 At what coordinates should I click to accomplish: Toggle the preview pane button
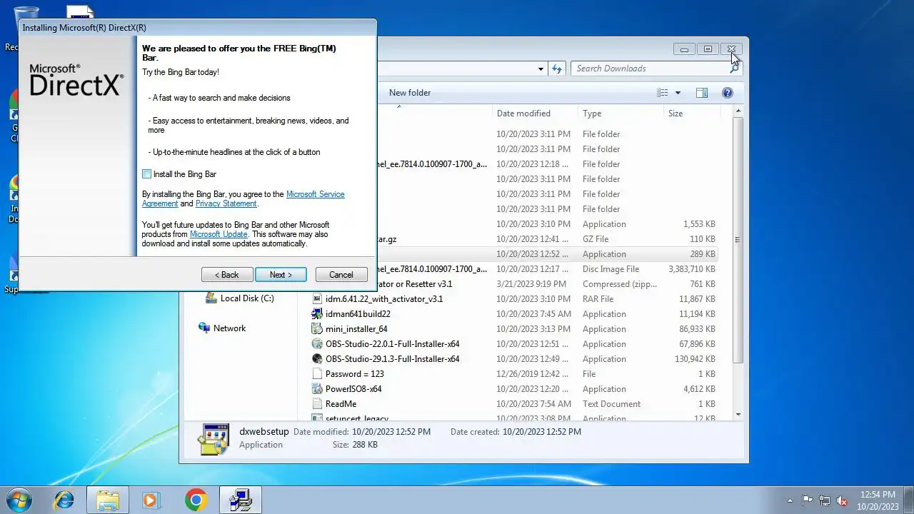click(x=702, y=93)
